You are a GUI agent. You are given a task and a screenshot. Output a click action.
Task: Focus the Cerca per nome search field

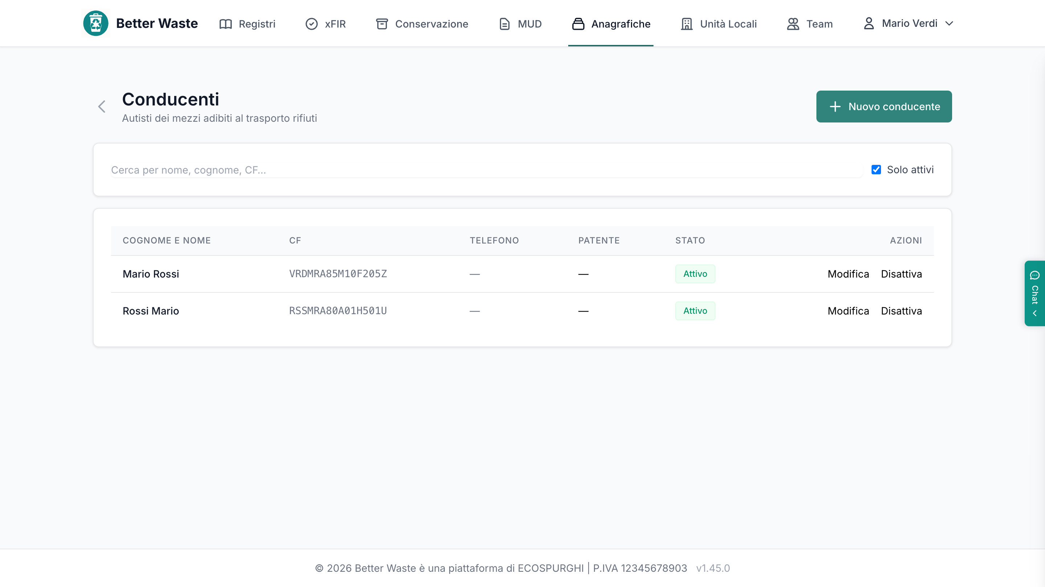[x=486, y=170]
